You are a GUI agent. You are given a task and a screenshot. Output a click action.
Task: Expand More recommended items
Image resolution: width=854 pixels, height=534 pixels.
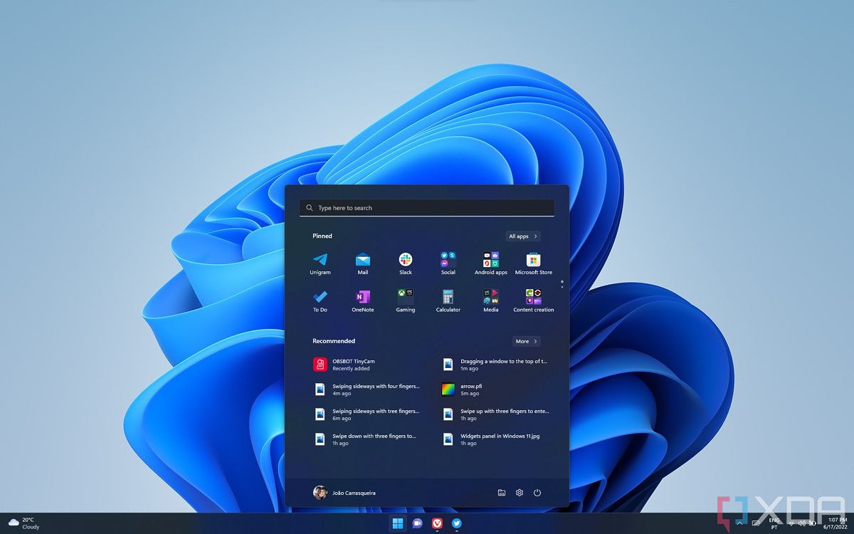click(x=527, y=341)
